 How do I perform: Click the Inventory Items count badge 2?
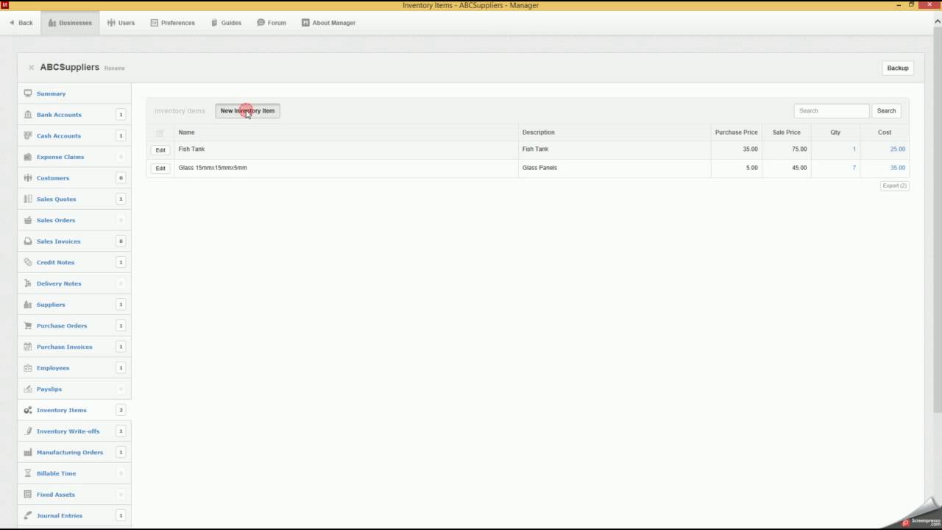(x=121, y=410)
